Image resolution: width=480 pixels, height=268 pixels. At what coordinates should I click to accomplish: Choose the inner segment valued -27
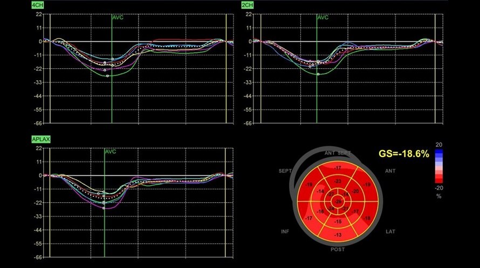[x=331, y=195]
